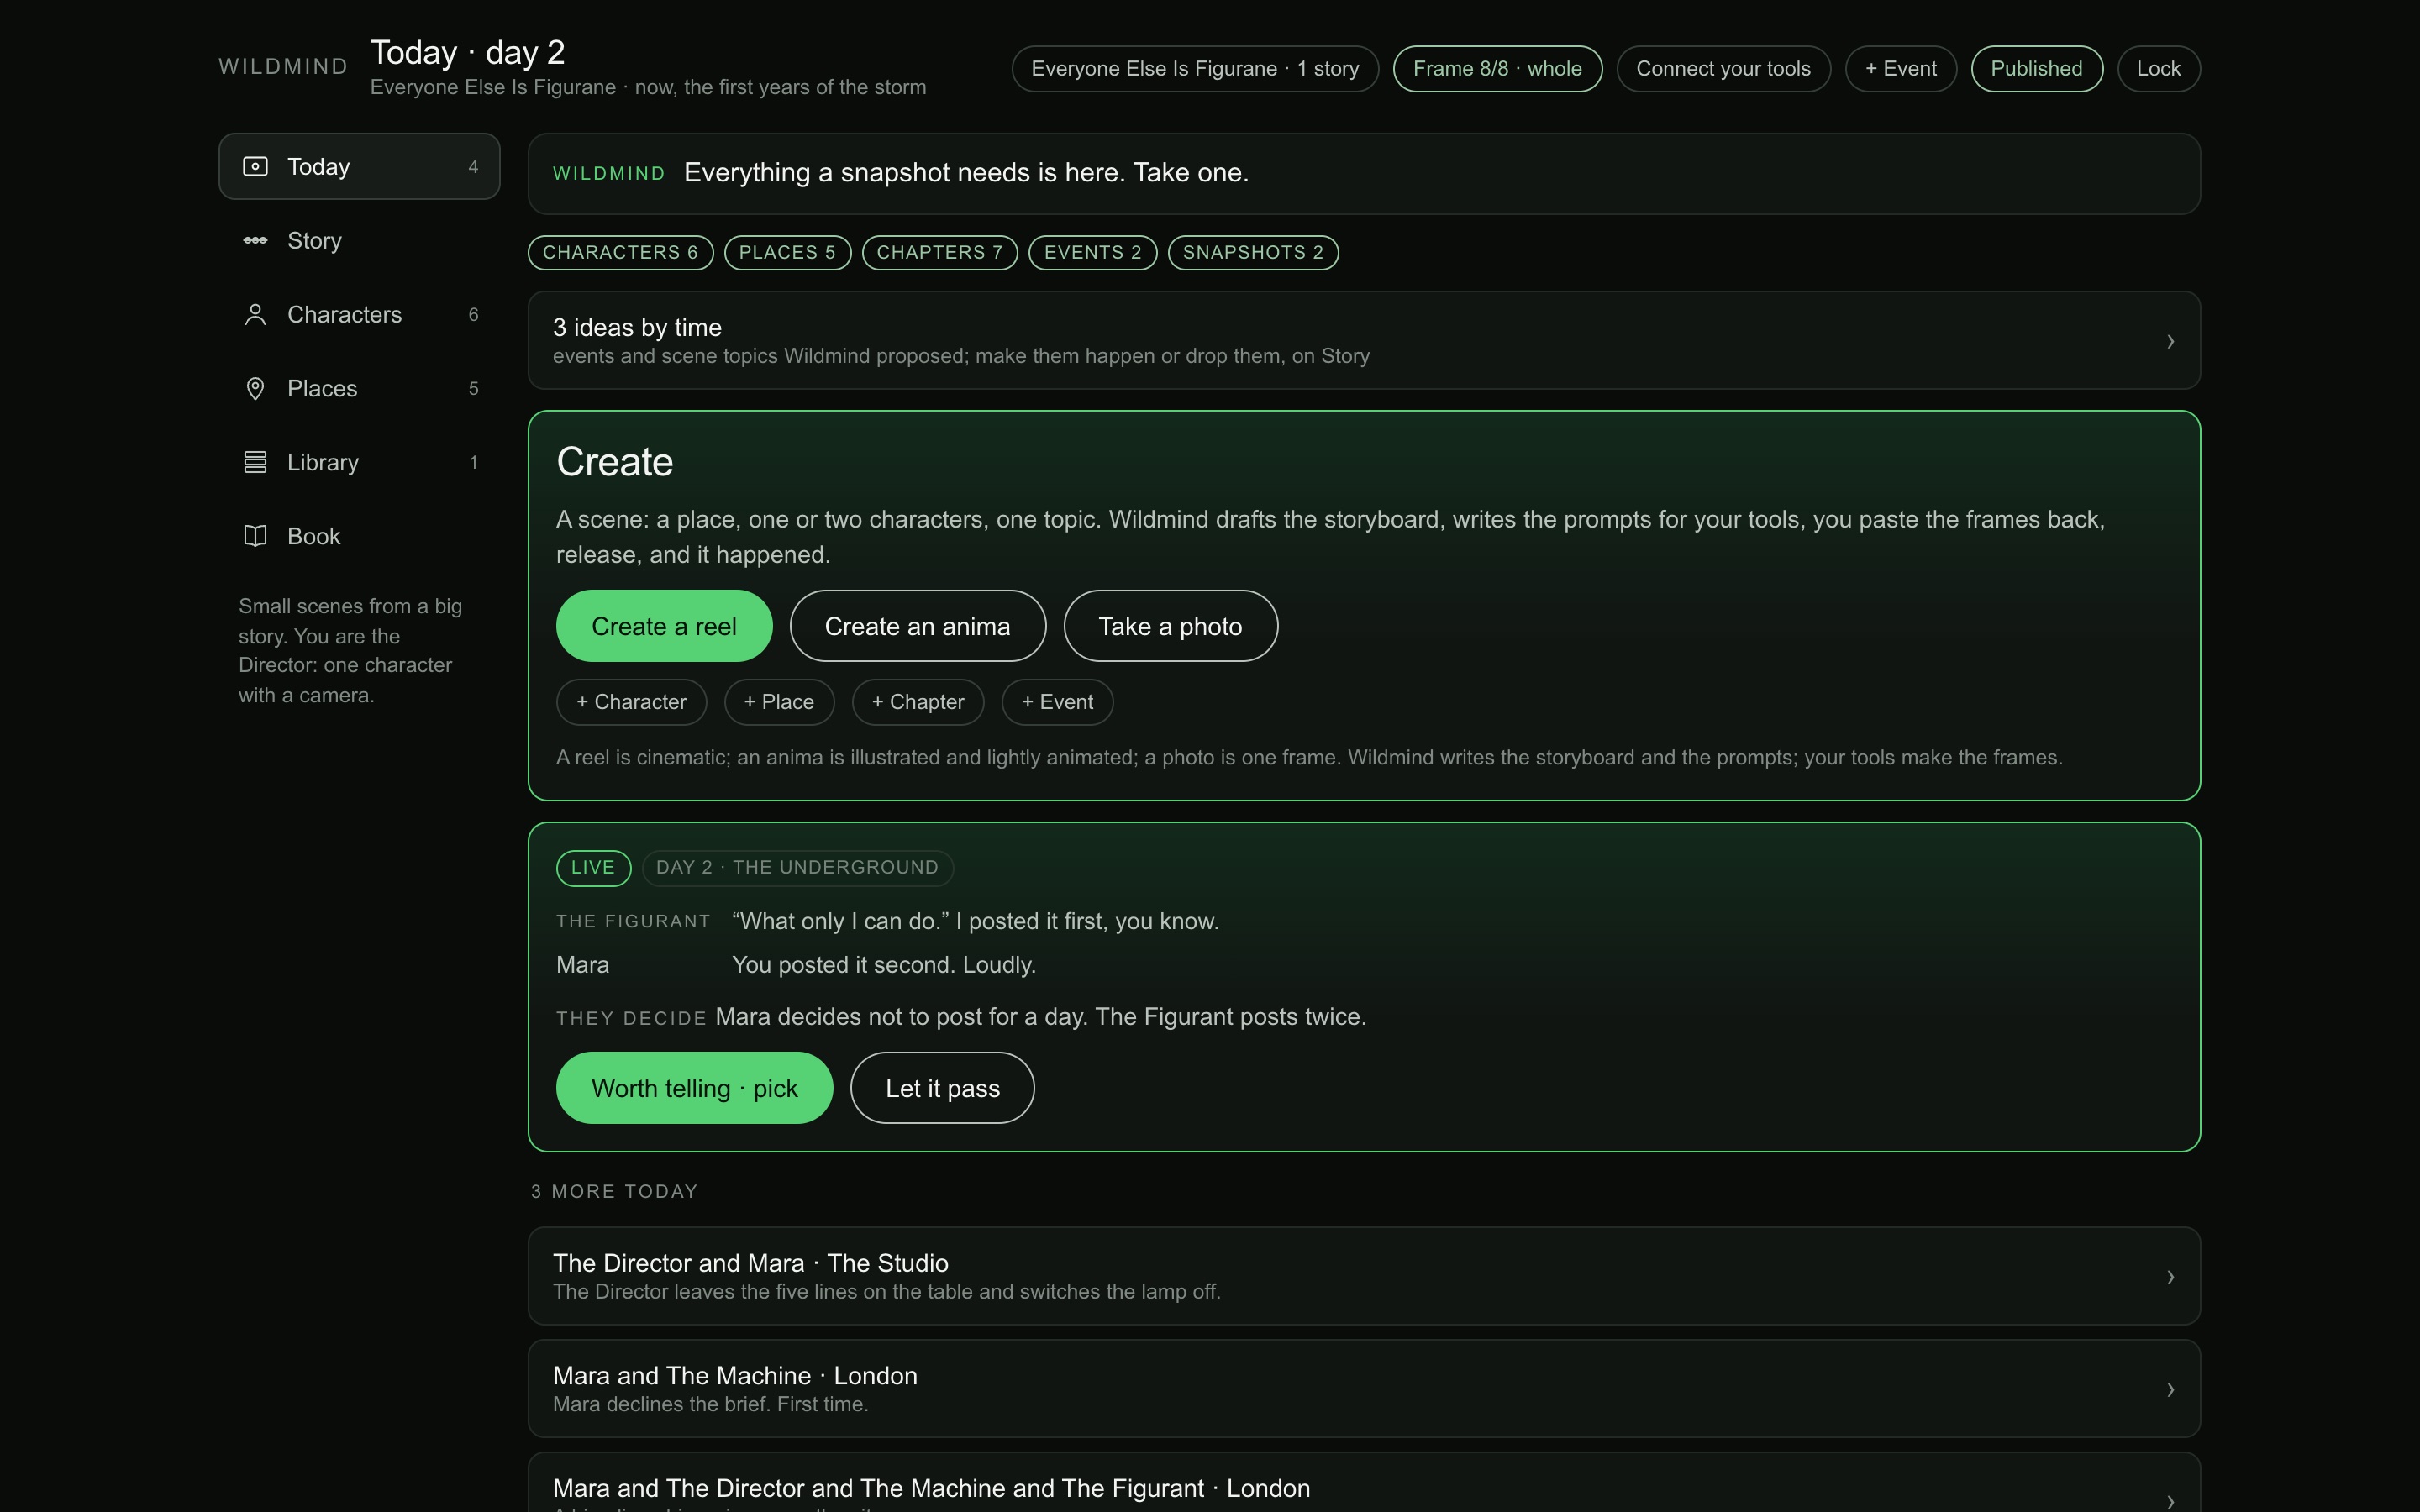Toggle the Frame 8/8 whole pill
This screenshot has width=2420, height=1512.
1497,69
